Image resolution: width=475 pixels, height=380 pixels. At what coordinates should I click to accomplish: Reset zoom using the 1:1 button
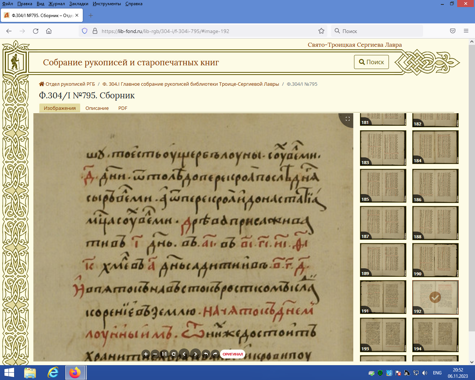click(164, 354)
